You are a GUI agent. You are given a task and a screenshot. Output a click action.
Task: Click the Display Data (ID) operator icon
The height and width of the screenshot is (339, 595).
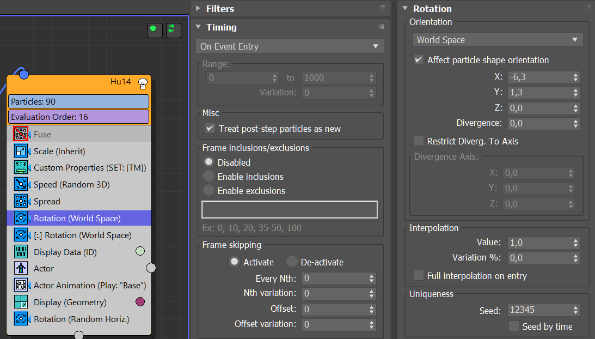(21, 252)
